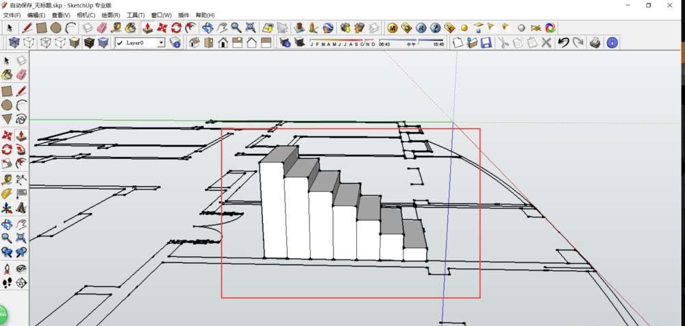Choose the Walk footprints tool
Image resolution: width=685 pixels, height=326 pixels.
(x=7, y=283)
